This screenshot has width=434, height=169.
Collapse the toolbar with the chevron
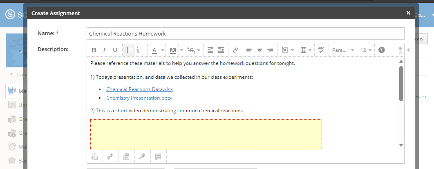pyautogui.click(x=409, y=50)
